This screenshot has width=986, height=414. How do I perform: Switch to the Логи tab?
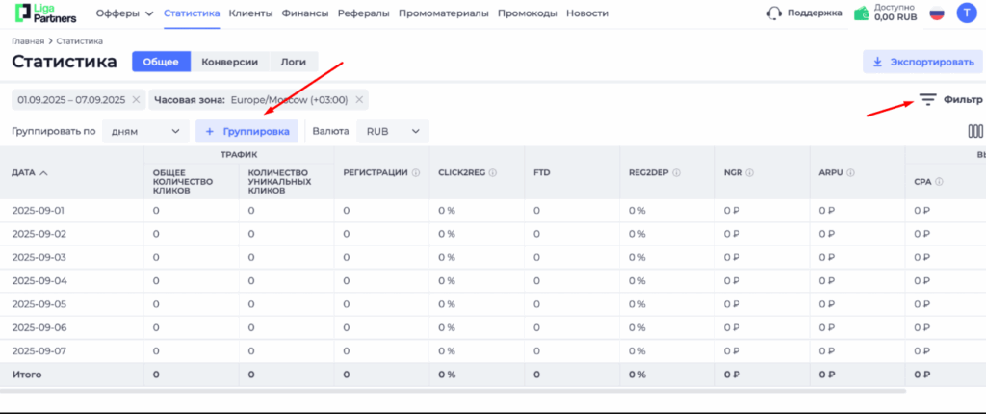(293, 62)
